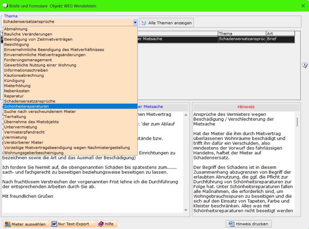Select Abmahnung from the topic list

pos(70,29)
